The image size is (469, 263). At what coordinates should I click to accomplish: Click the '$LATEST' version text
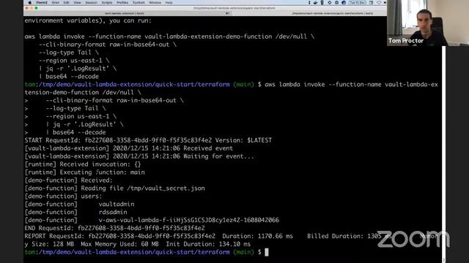(259, 140)
